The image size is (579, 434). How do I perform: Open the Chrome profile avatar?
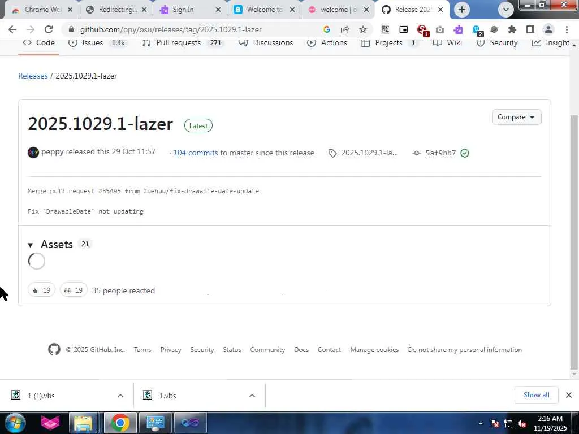(x=548, y=29)
